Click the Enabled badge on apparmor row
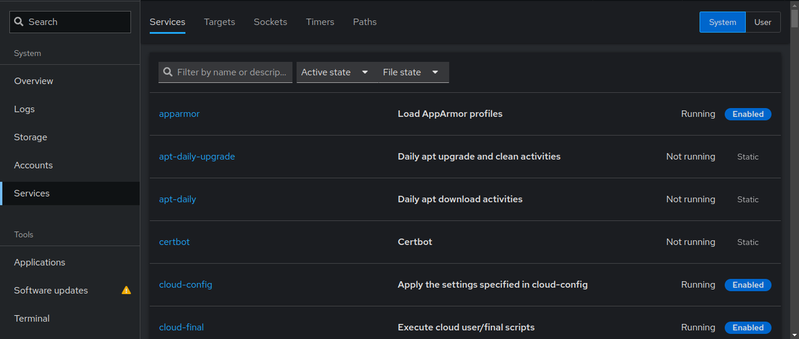The image size is (799, 339). click(x=748, y=114)
